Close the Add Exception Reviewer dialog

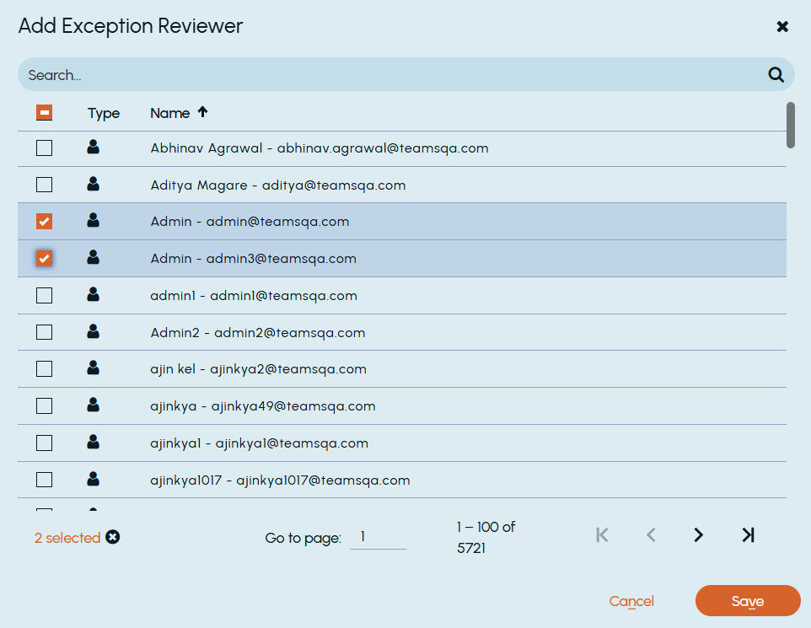[x=782, y=26]
